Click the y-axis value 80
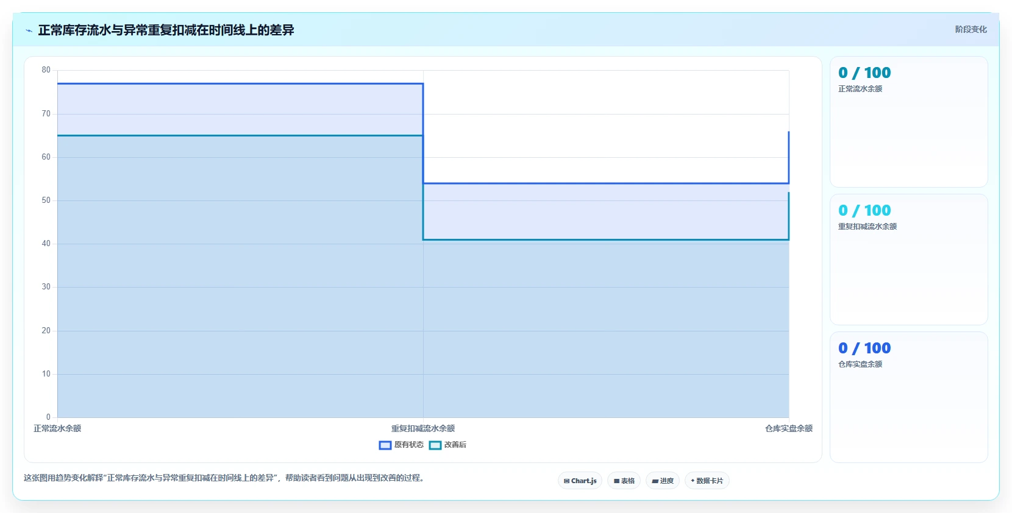 click(46, 70)
